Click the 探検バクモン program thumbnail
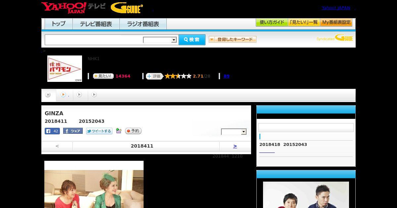This screenshot has height=208, width=397. click(x=65, y=69)
